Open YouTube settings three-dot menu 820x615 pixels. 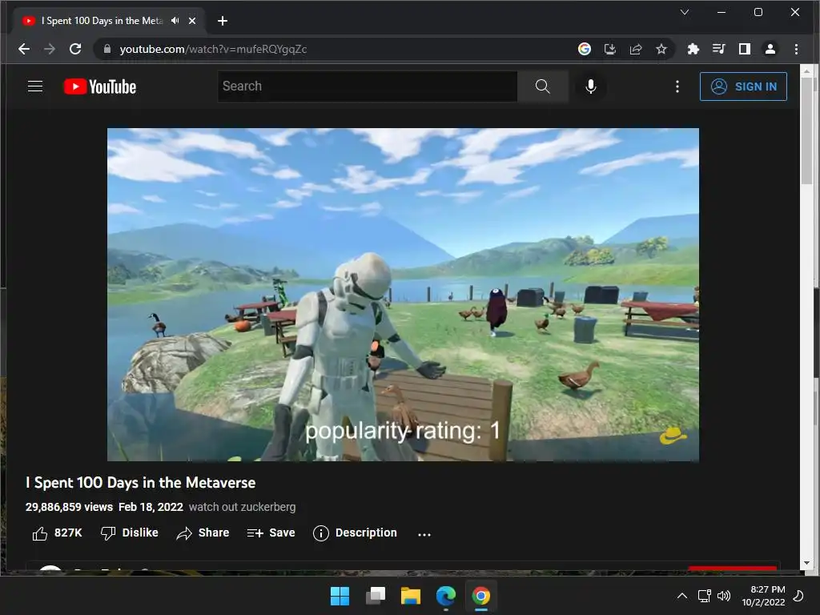pyautogui.click(x=677, y=86)
